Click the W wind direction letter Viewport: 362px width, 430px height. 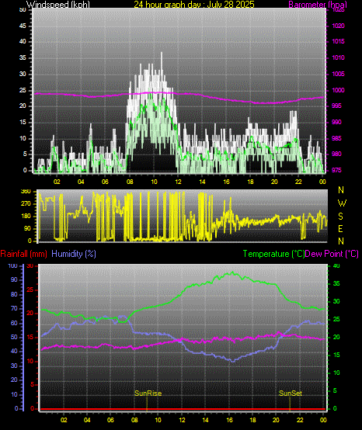pyautogui.click(x=342, y=203)
